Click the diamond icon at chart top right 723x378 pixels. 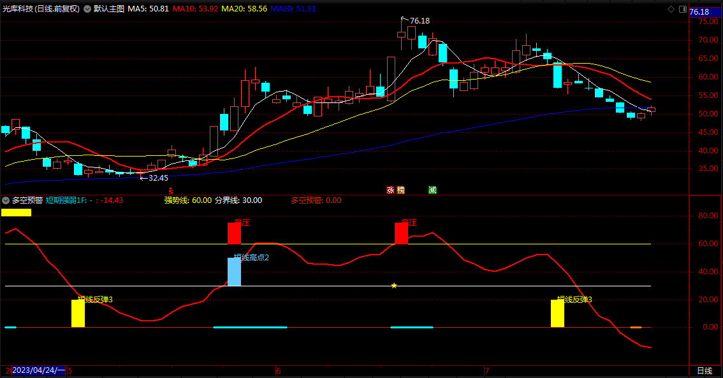click(x=671, y=9)
